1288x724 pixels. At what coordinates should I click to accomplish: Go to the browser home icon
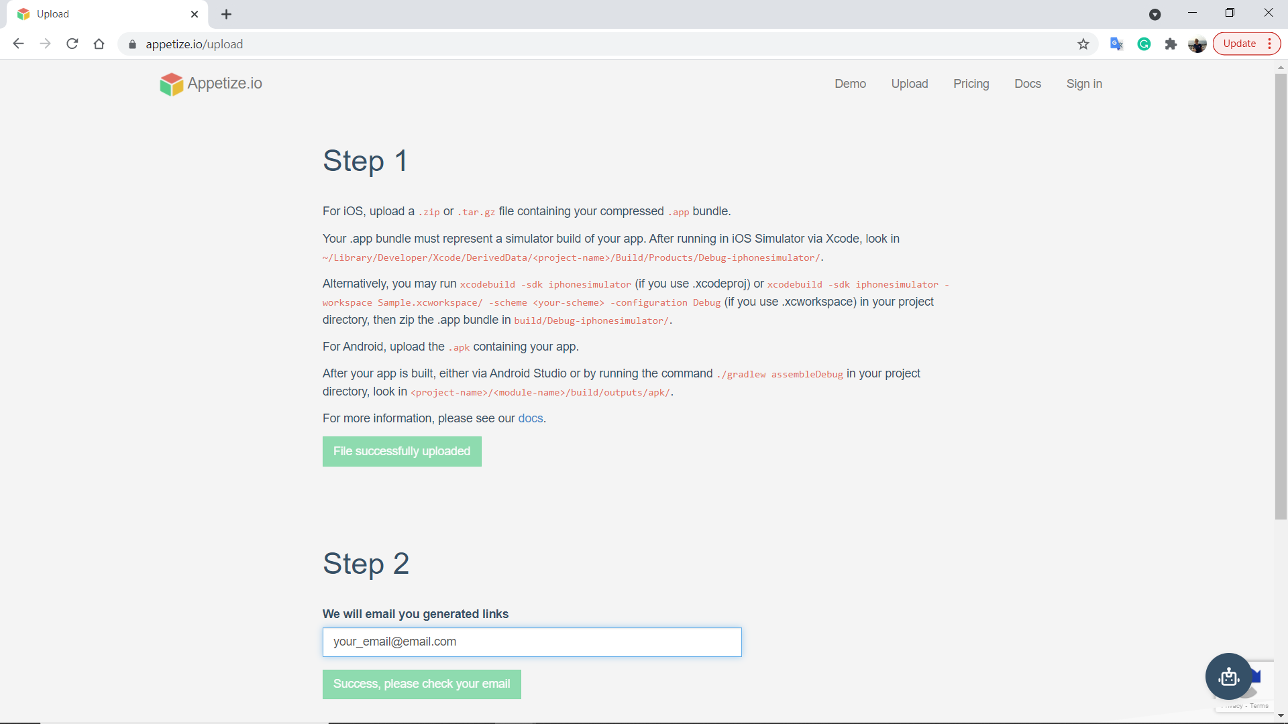tap(99, 44)
